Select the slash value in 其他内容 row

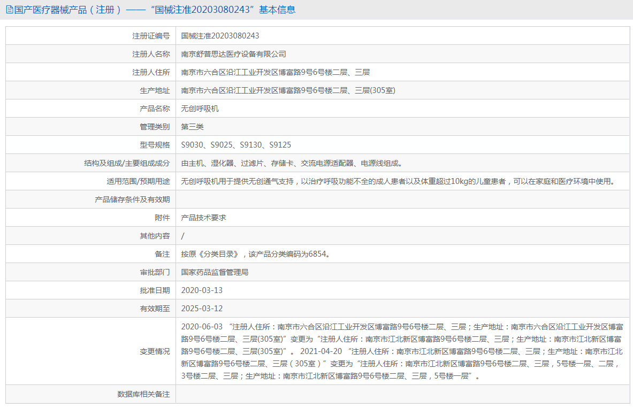(x=182, y=236)
